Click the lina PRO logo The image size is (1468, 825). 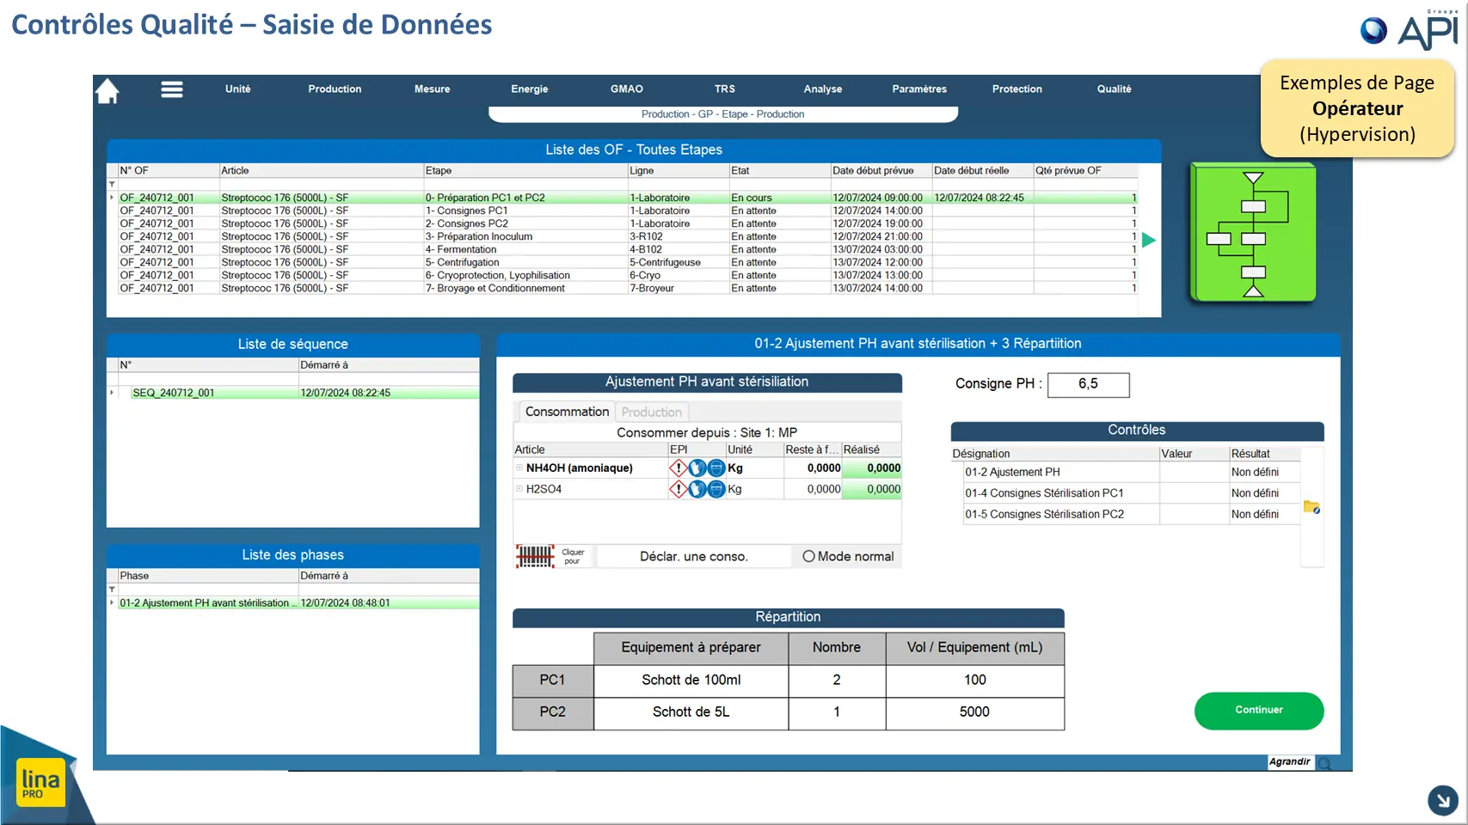(x=40, y=782)
